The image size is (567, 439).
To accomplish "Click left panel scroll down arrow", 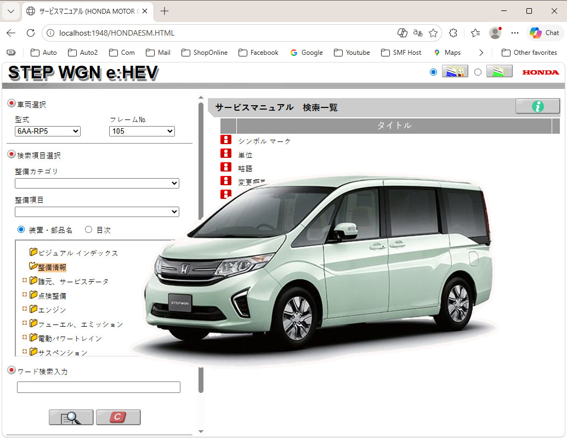I will 201,431.
